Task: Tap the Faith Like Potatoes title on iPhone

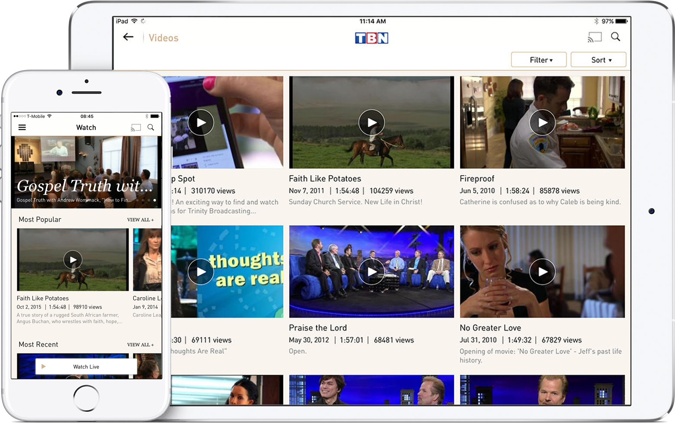Action: pos(42,298)
